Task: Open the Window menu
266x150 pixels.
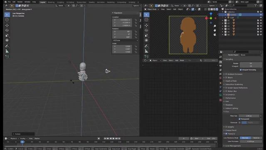Action: [27, 2]
